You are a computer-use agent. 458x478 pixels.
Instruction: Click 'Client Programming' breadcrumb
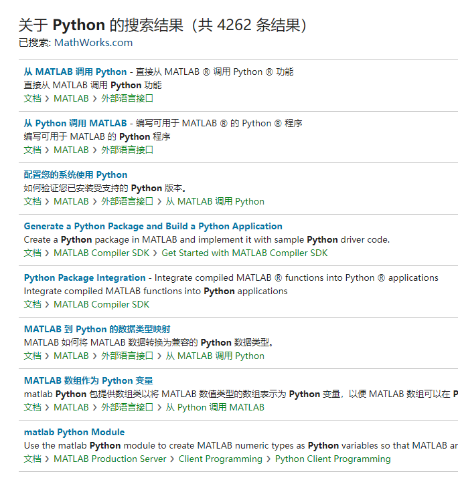[220, 459]
